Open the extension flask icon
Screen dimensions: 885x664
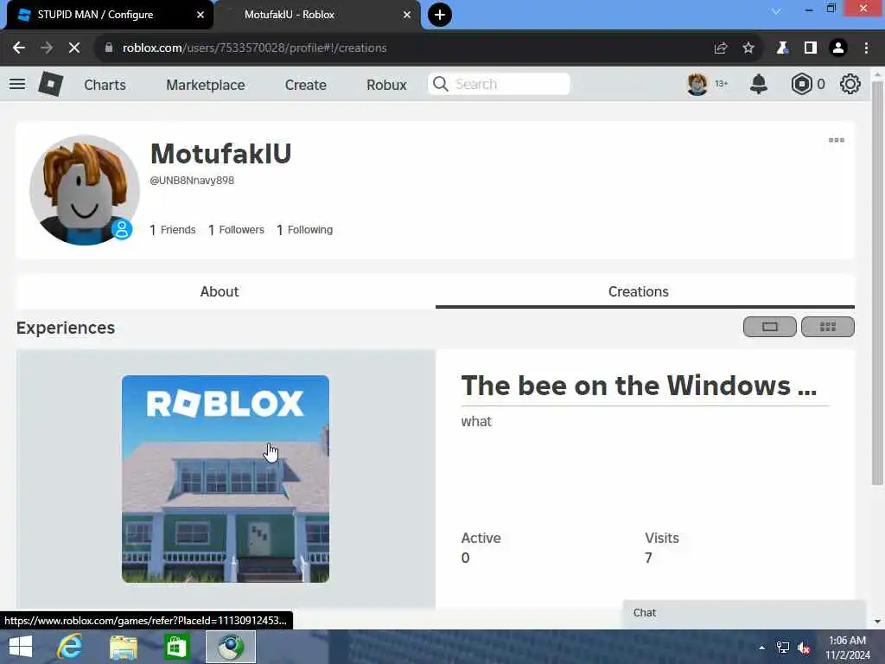pos(781,48)
